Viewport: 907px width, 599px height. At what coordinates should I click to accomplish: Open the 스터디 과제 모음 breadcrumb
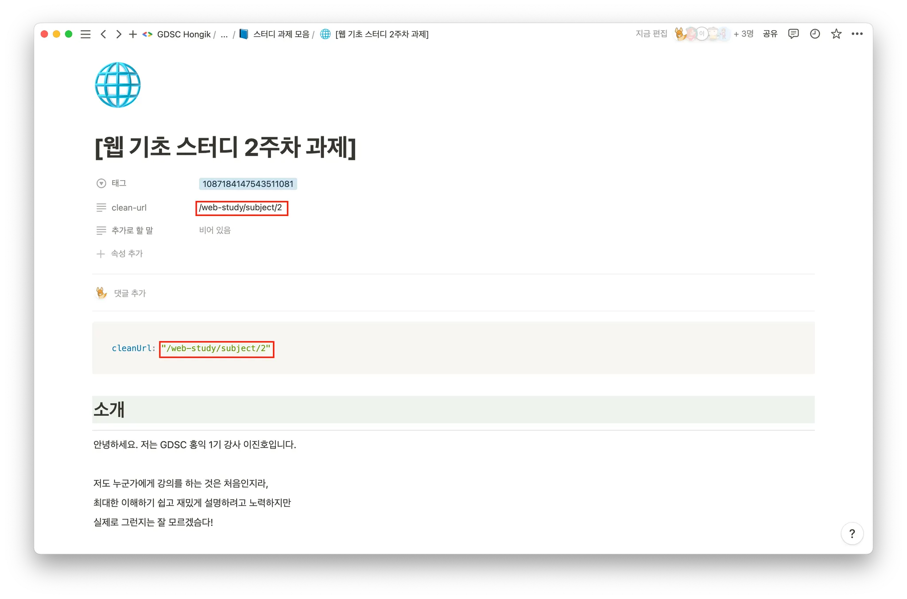click(x=281, y=35)
